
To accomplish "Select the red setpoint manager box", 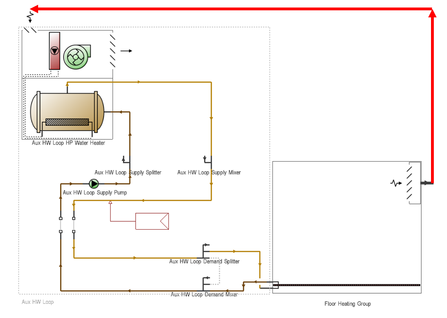I will (152, 221).
